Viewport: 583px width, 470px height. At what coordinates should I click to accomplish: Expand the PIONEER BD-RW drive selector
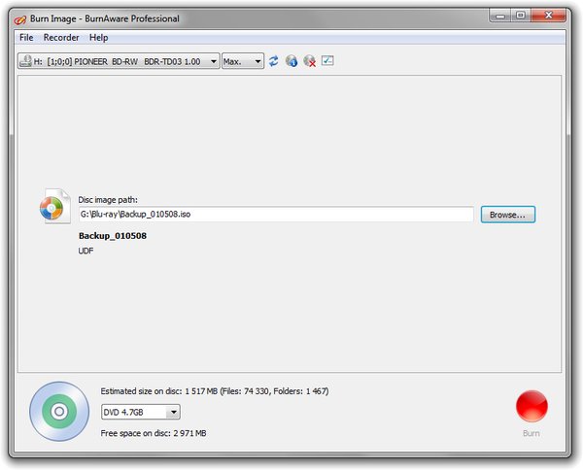click(x=119, y=61)
